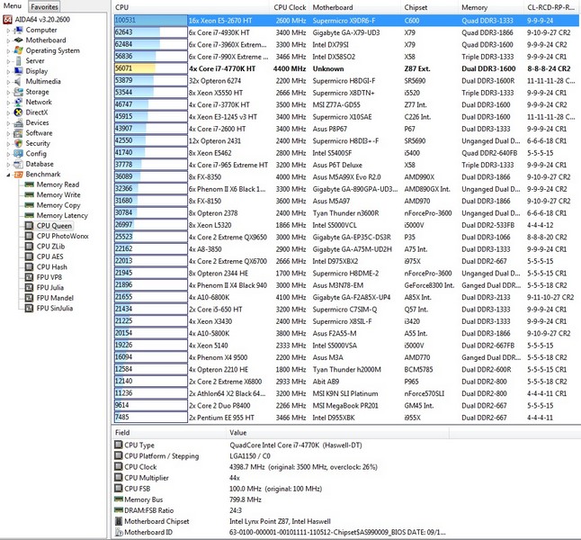Viewport: 581px width, 540px height.
Task: Select the 2x Pentium EE 955 HT row
Action: click(346, 418)
